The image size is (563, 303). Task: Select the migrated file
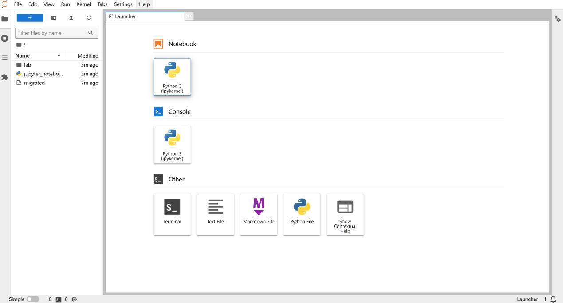57,83
